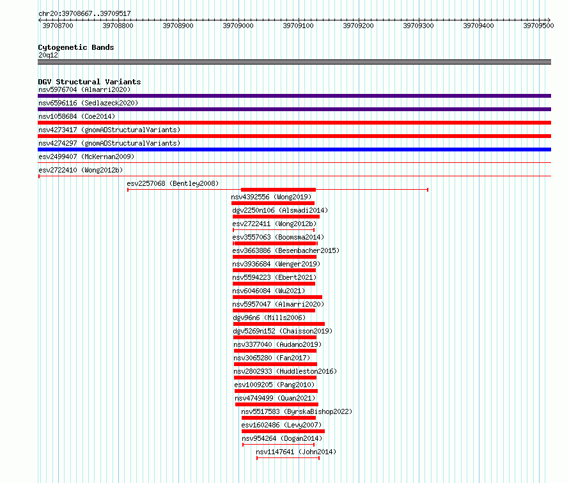Open the nsv954264 (Dogan2014) label
This screenshot has height=483, width=569.
282,438
